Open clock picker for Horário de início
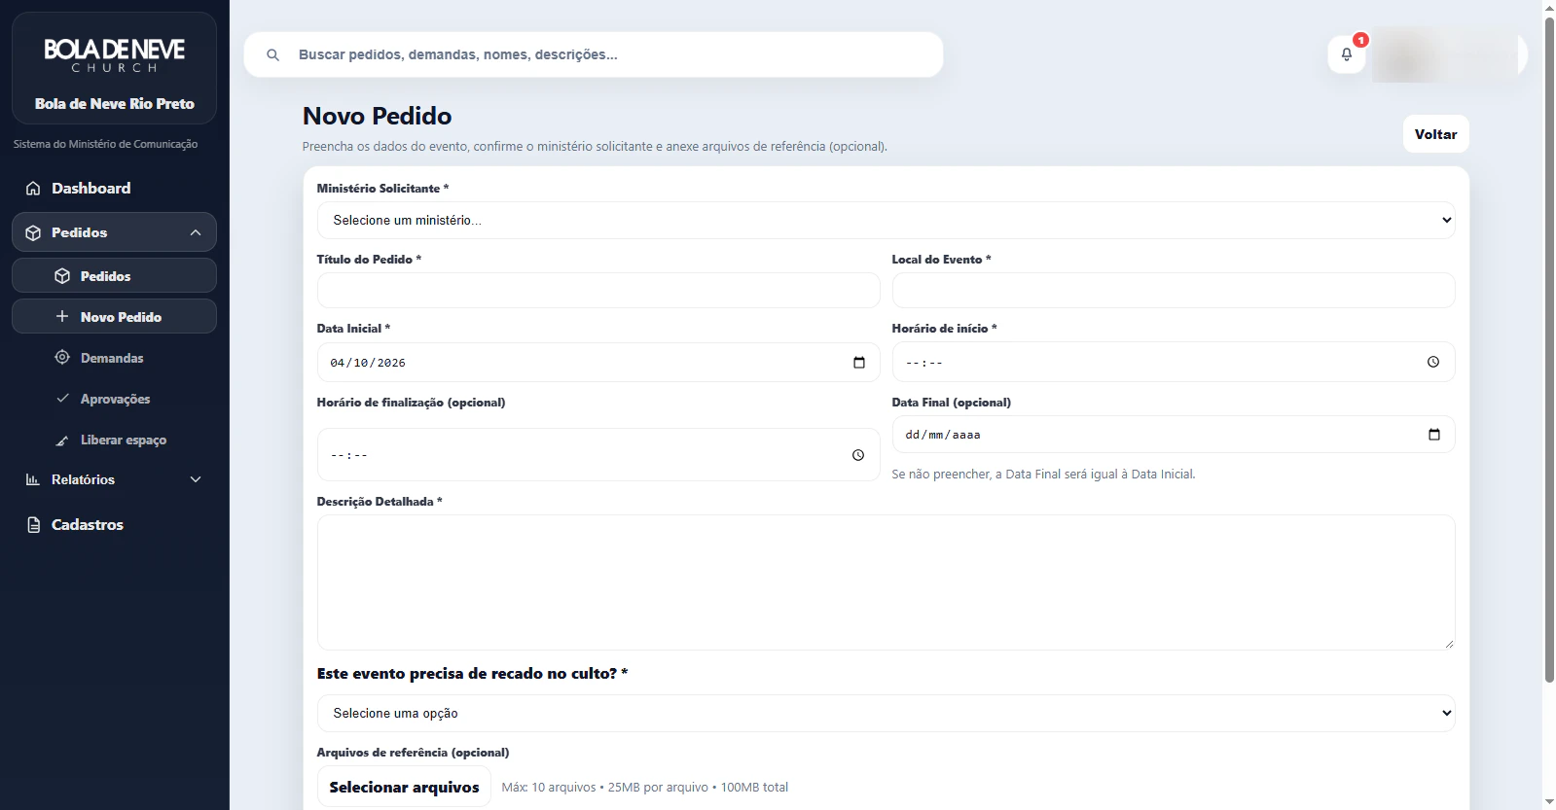 click(1433, 362)
